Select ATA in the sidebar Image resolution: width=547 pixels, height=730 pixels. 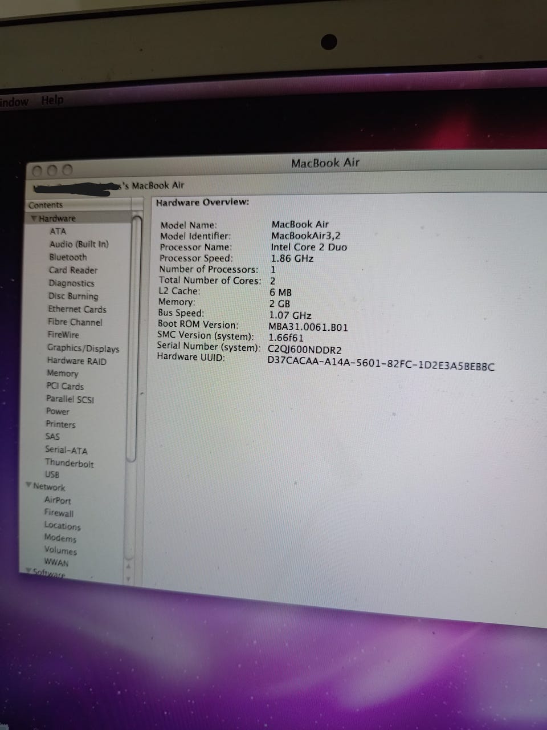[58, 231]
